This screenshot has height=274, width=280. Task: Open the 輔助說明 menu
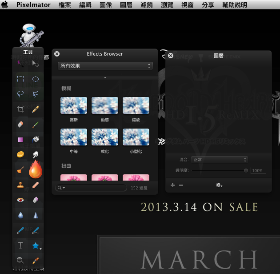pos(235,4)
